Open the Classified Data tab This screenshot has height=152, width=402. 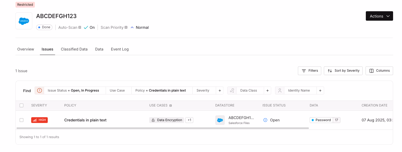coord(74,49)
